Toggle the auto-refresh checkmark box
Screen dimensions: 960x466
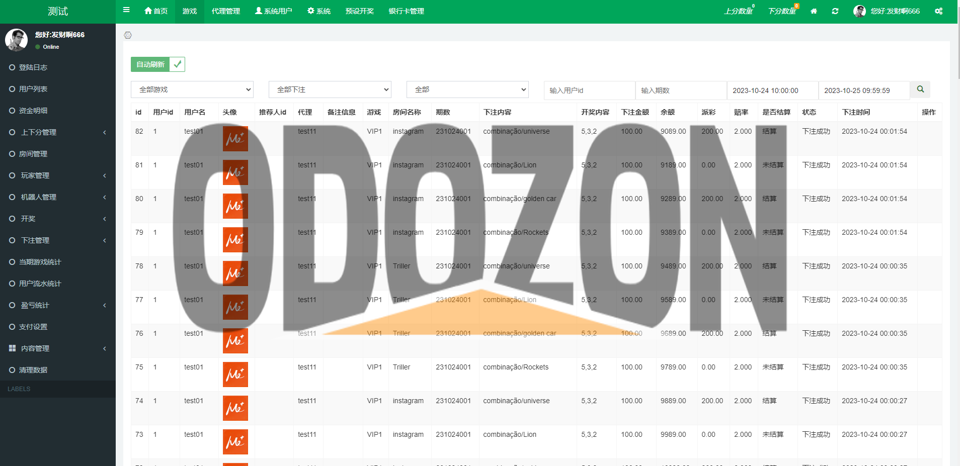click(x=178, y=64)
